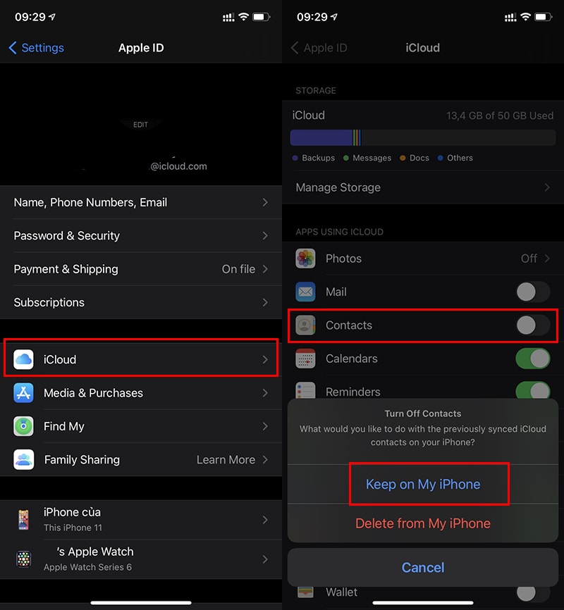Open Apple Watch Series 6 row chevron
Viewport: 564px width, 610px height.
pos(265,559)
